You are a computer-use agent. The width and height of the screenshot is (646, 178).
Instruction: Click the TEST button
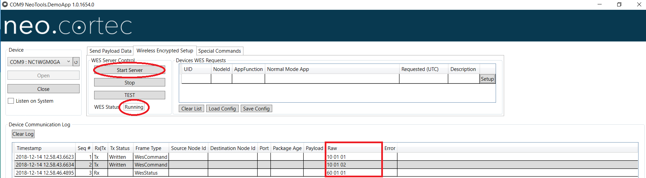click(x=130, y=95)
